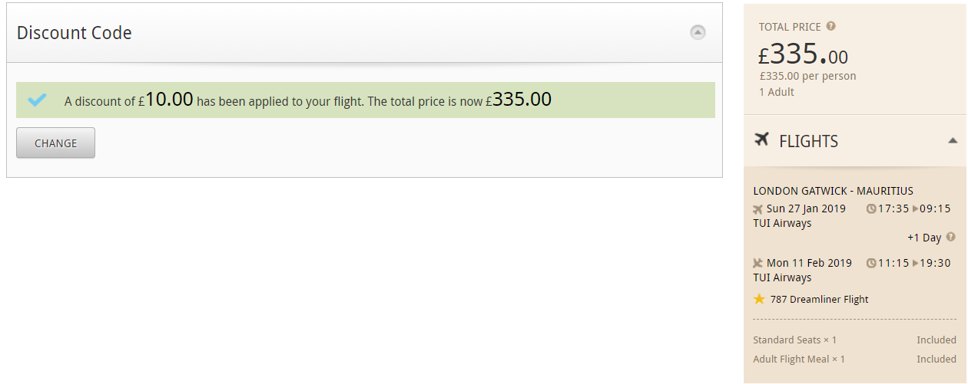Click the CHANGE discount code button
968x384 pixels.
56,143
